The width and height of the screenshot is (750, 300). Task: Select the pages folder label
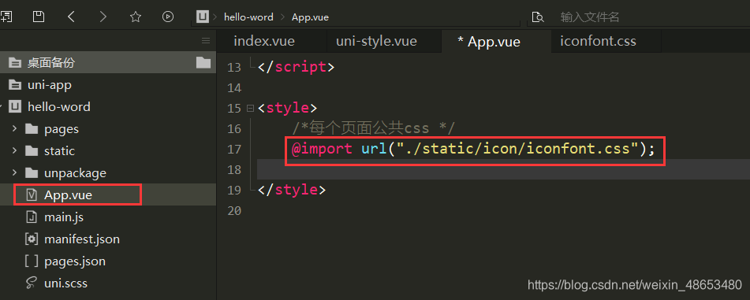coord(62,129)
